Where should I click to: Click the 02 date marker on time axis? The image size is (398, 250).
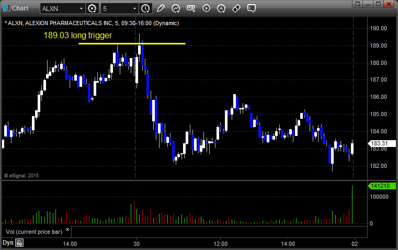(x=355, y=244)
